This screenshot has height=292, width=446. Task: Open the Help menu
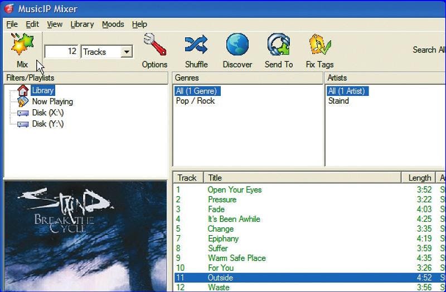139,24
